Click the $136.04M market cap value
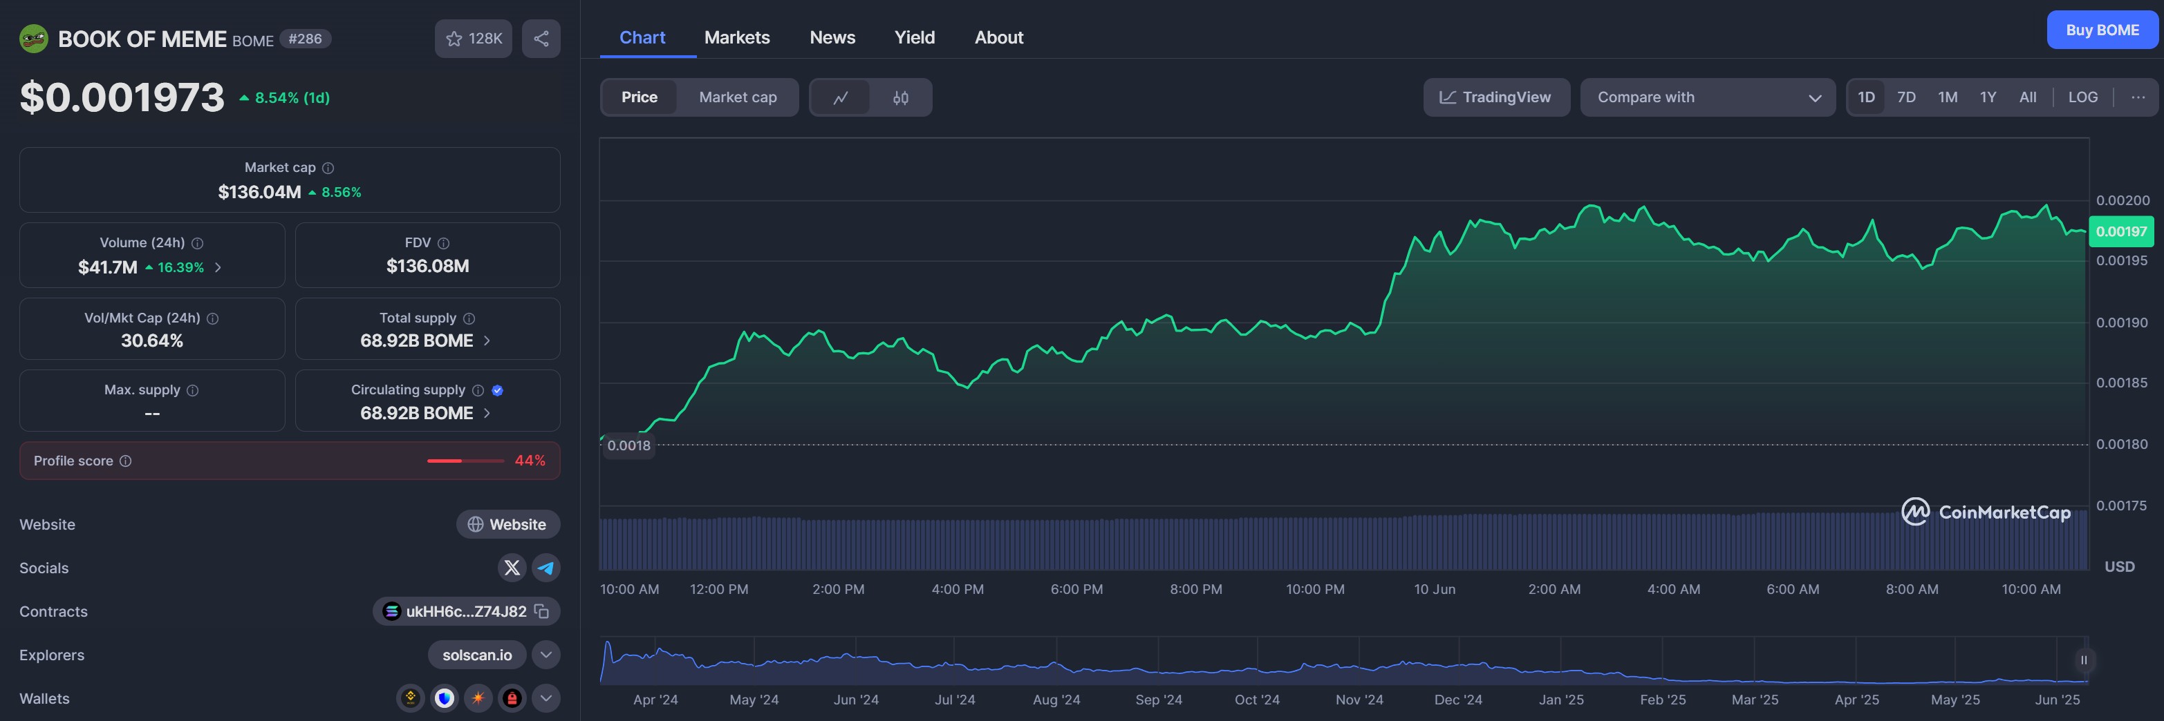Image resolution: width=2164 pixels, height=721 pixels. [x=259, y=192]
